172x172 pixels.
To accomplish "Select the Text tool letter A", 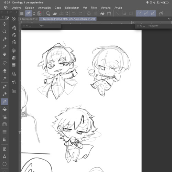I will tap(4, 157).
